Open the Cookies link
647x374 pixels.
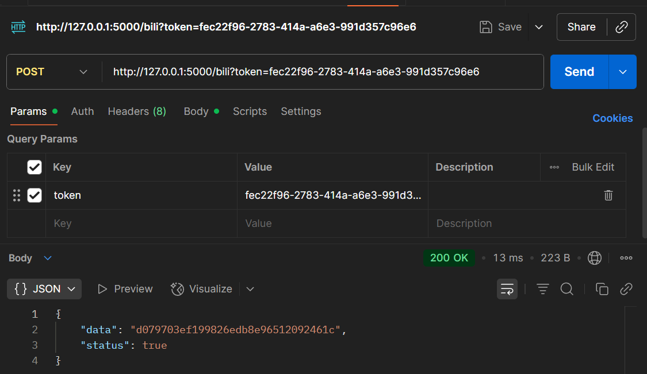coord(612,118)
